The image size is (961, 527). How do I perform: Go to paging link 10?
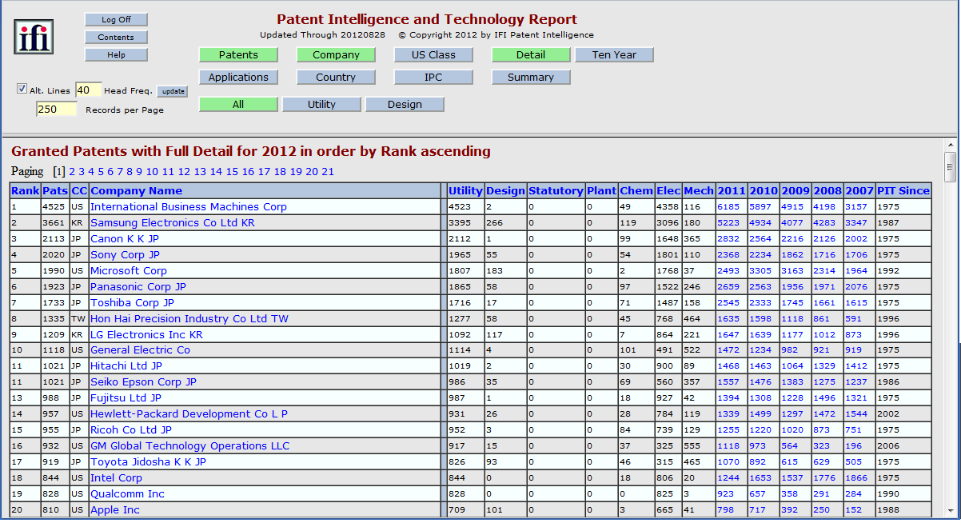tap(152, 172)
